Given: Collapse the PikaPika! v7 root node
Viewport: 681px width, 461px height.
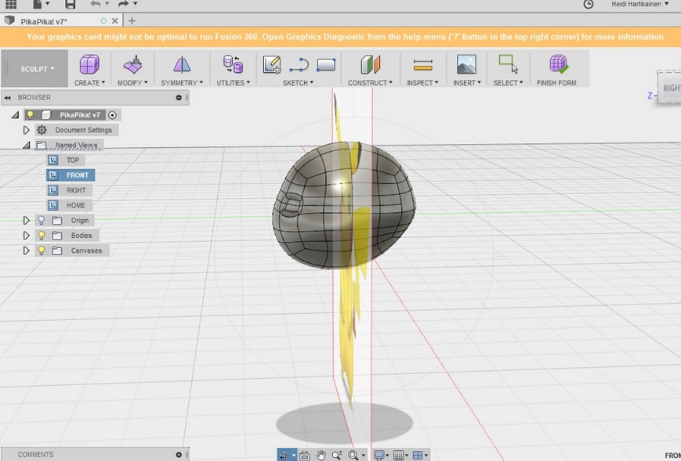Looking at the screenshot, I should 15,115.
